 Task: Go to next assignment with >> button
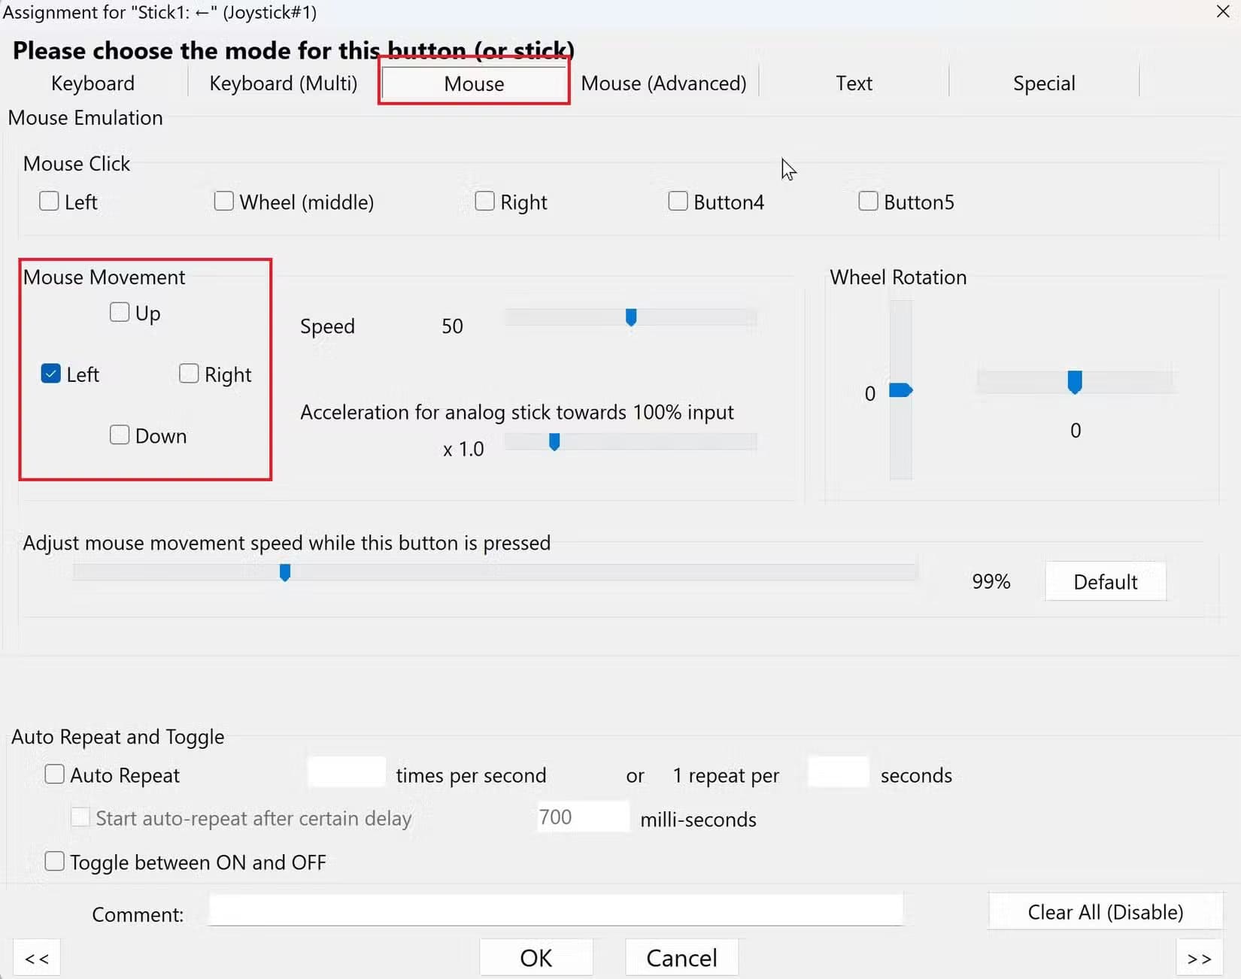1199,958
